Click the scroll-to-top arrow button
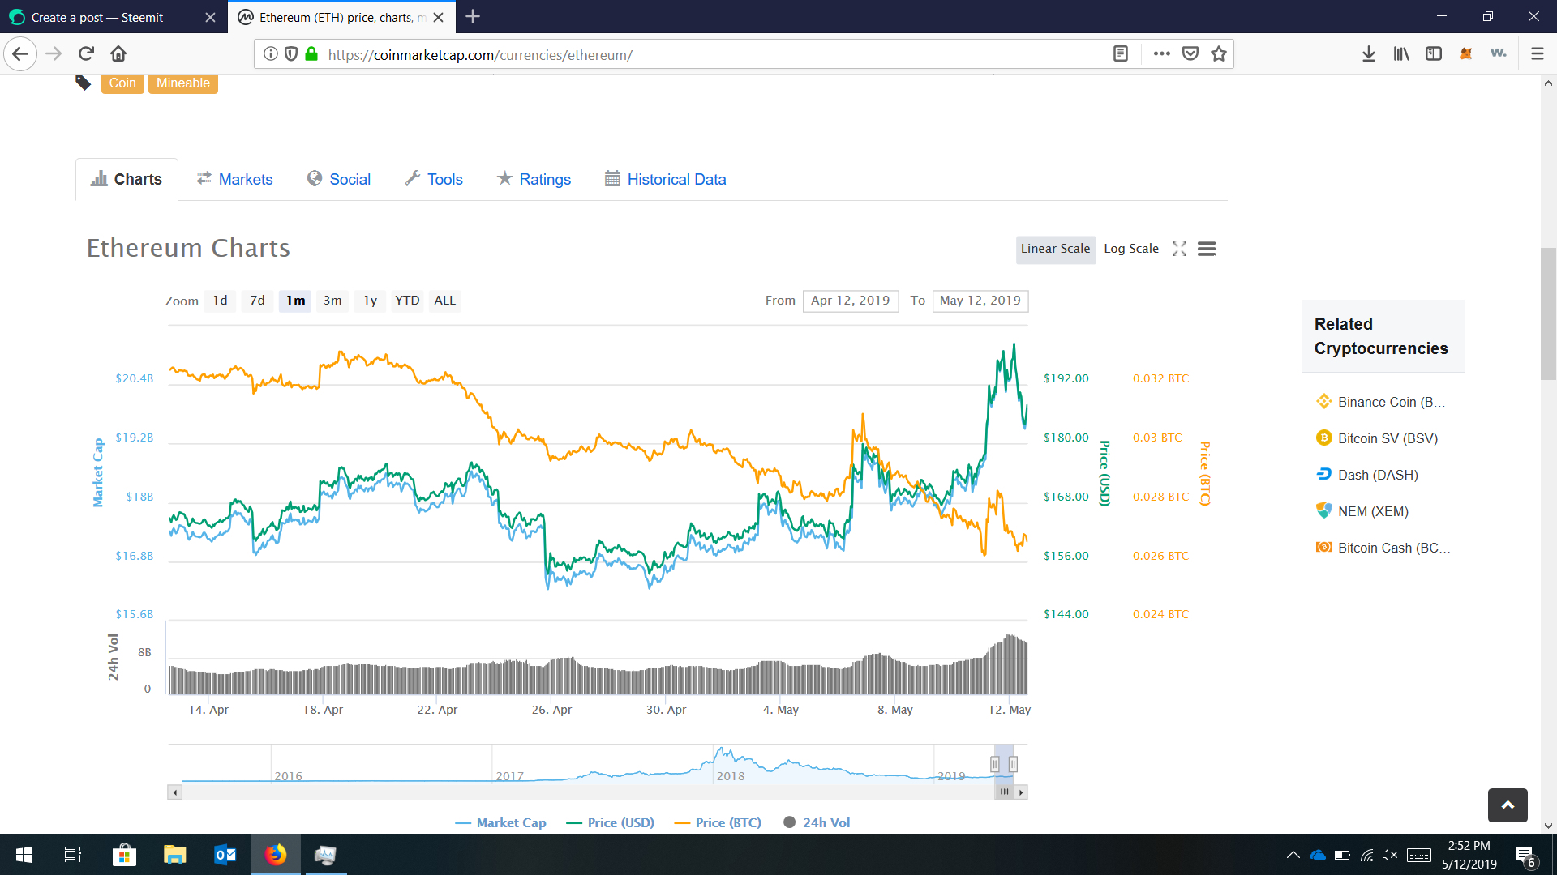The width and height of the screenshot is (1557, 875). click(1508, 805)
